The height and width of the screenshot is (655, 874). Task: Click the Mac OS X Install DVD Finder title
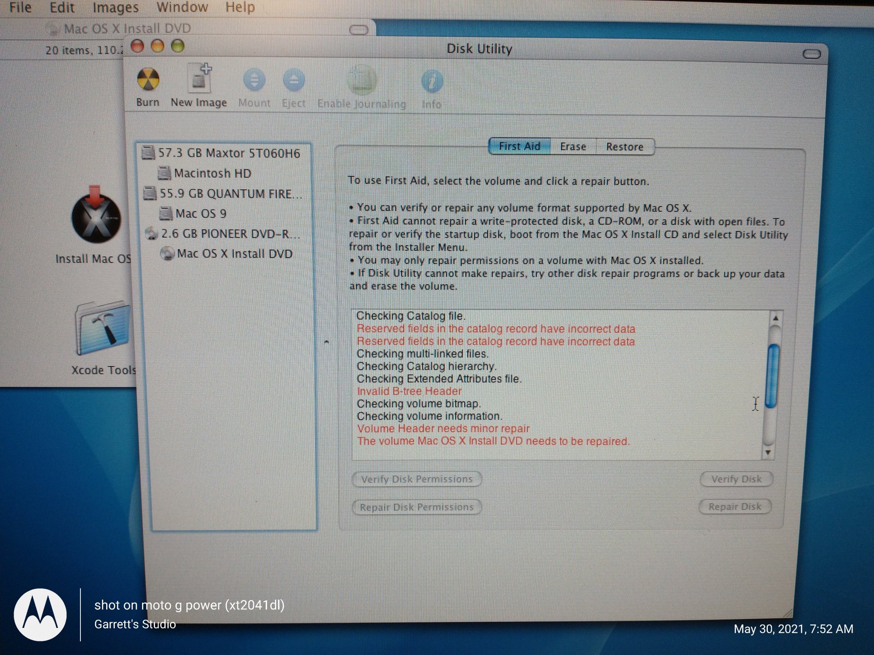click(127, 29)
